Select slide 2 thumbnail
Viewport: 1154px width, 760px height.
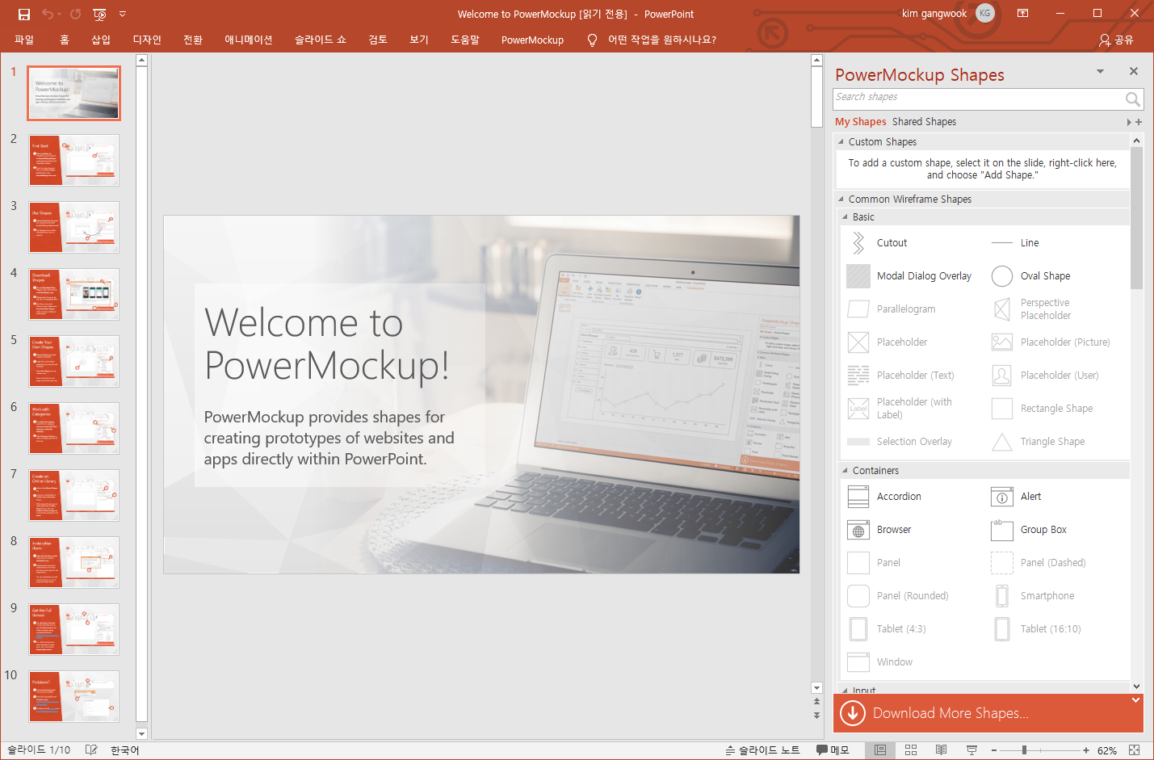[x=74, y=160]
